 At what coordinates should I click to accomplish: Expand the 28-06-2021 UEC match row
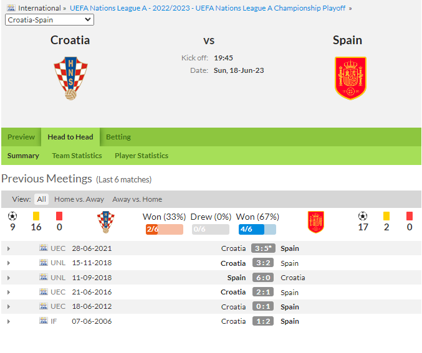tap(9, 248)
